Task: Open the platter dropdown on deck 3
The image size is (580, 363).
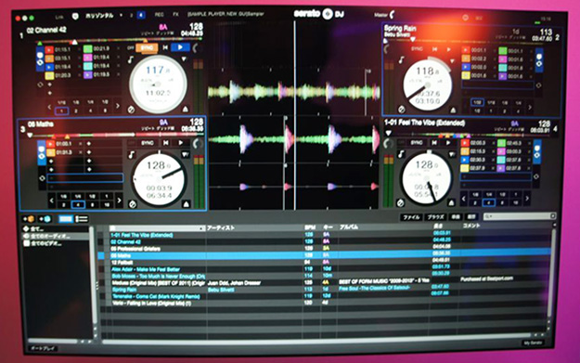Action: point(185,155)
